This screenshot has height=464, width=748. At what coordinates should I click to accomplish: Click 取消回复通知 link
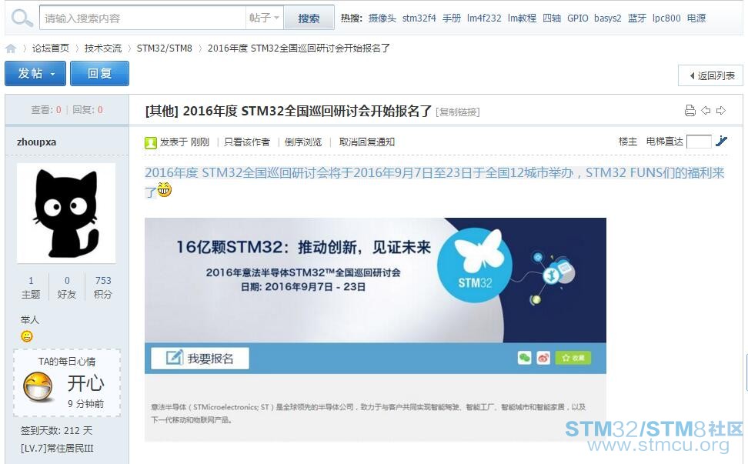pyautogui.click(x=367, y=142)
